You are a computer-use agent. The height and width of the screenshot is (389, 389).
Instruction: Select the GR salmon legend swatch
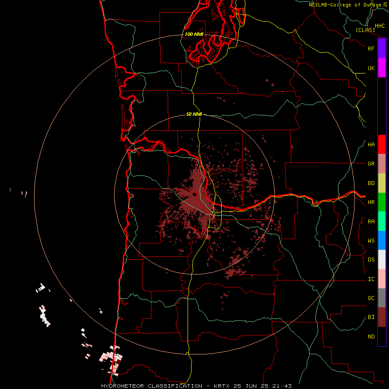(x=382, y=164)
